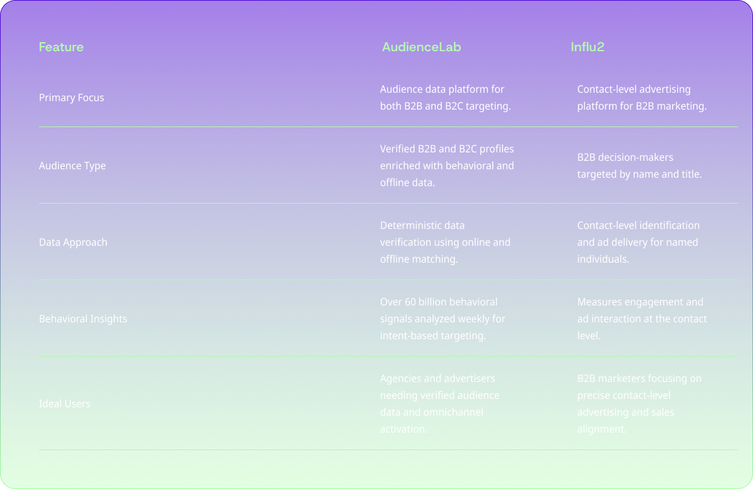Click the Data Approach row label
The width and height of the screenshot is (753, 489).
[x=73, y=242]
